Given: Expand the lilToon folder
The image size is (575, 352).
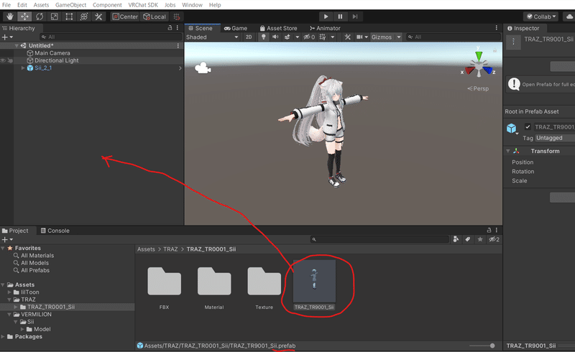Looking at the screenshot, I should click(x=9, y=292).
